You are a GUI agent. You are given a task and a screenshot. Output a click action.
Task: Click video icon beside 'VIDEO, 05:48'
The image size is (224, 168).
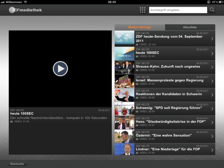pyautogui.click(x=137, y=98)
